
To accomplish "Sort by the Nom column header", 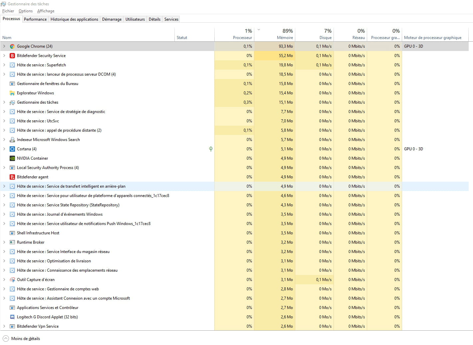I will (87, 34).
